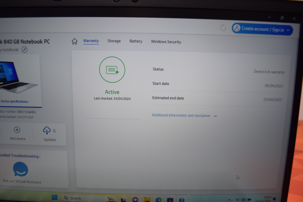The image size is (303, 202).
Task: Open Task View in the taskbar
Action: (123, 200)
